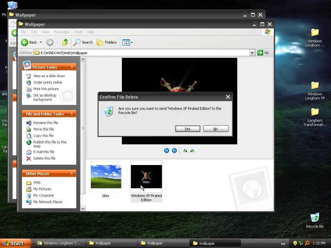Open the Edit menu
The image size is (331, 248).
tap(34, 32)
